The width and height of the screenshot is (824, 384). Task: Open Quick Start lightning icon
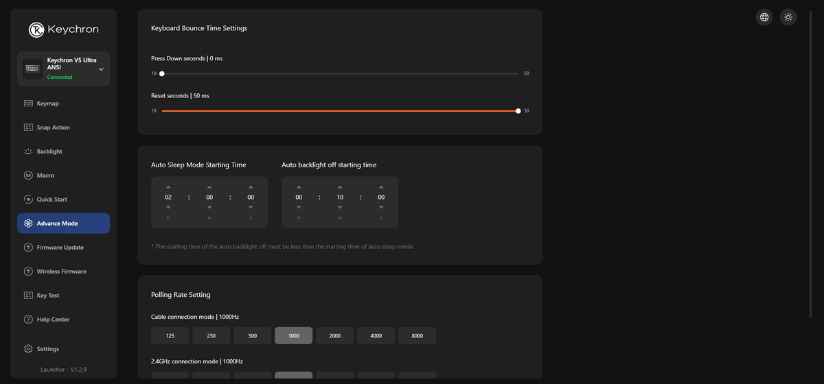coord(28,200)
